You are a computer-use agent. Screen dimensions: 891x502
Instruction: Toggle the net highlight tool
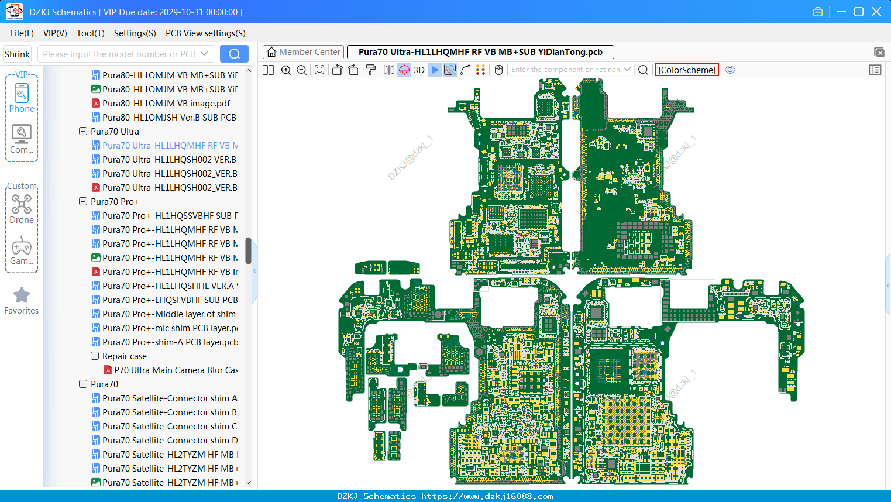click(x=450, y=70)
